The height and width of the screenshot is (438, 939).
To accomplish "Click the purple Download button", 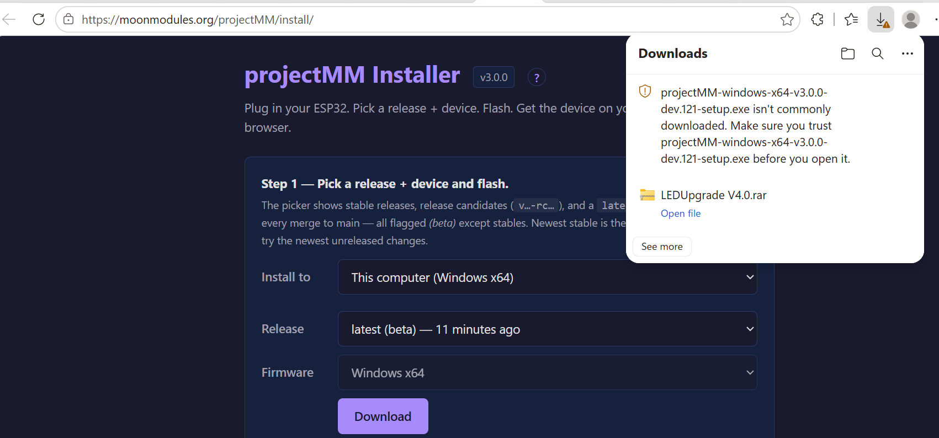I will pyautogui.click(x=383, y=416).
